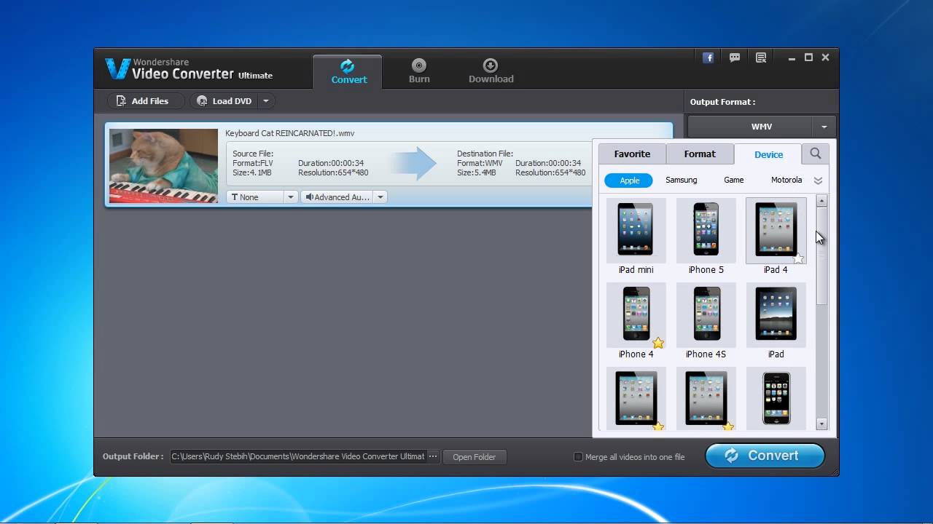Open the Favorite tab in format panel

pos(632,154)
